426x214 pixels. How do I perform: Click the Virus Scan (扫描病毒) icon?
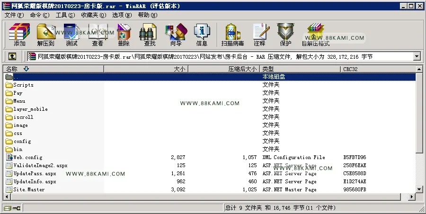[232, 35]
